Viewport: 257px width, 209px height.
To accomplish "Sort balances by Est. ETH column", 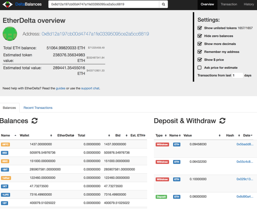I will pos(138,135).
